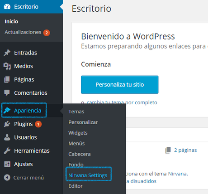Viewport: 208px width, 194px height.
Task: Open Nirvana Settings from the flyout
Action: (x=88, y=175)
